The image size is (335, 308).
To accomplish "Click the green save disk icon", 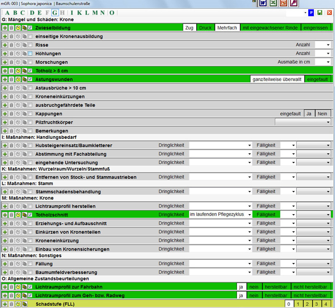I will (x=320, y=12).
